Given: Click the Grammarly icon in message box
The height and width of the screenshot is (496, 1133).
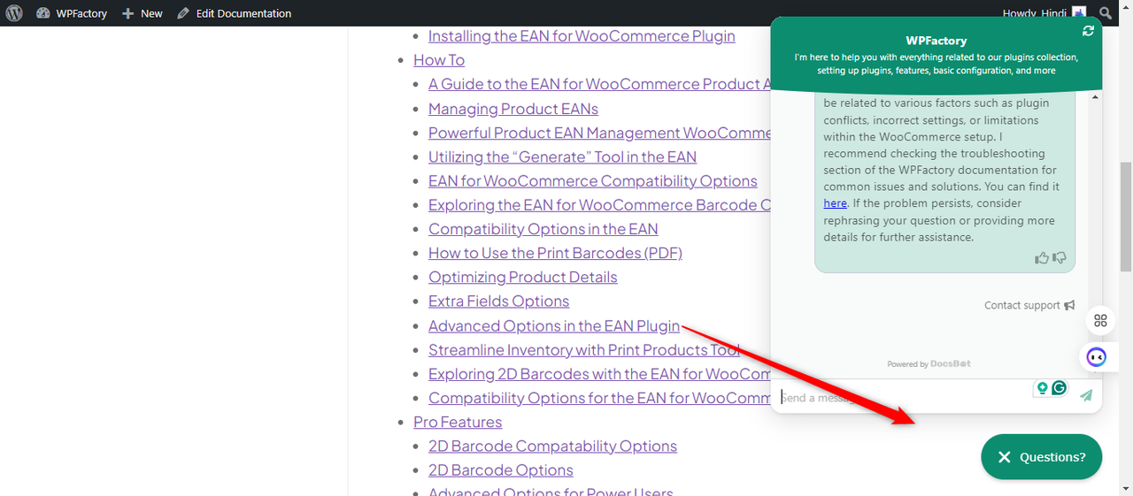Looking at the screenshot, I should (x=1059, y=388).
